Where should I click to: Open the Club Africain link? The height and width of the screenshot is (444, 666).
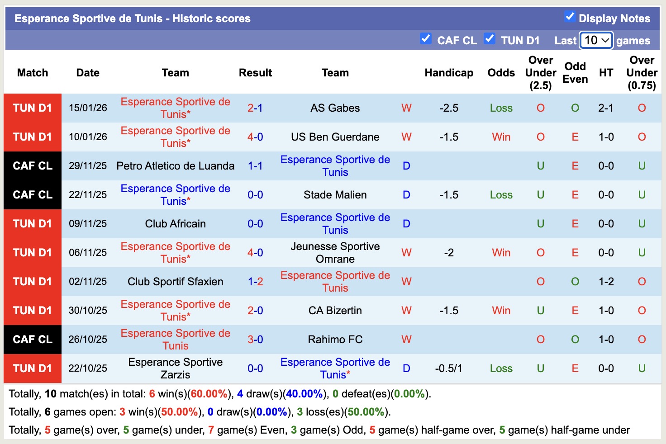[x=175, y=224]
